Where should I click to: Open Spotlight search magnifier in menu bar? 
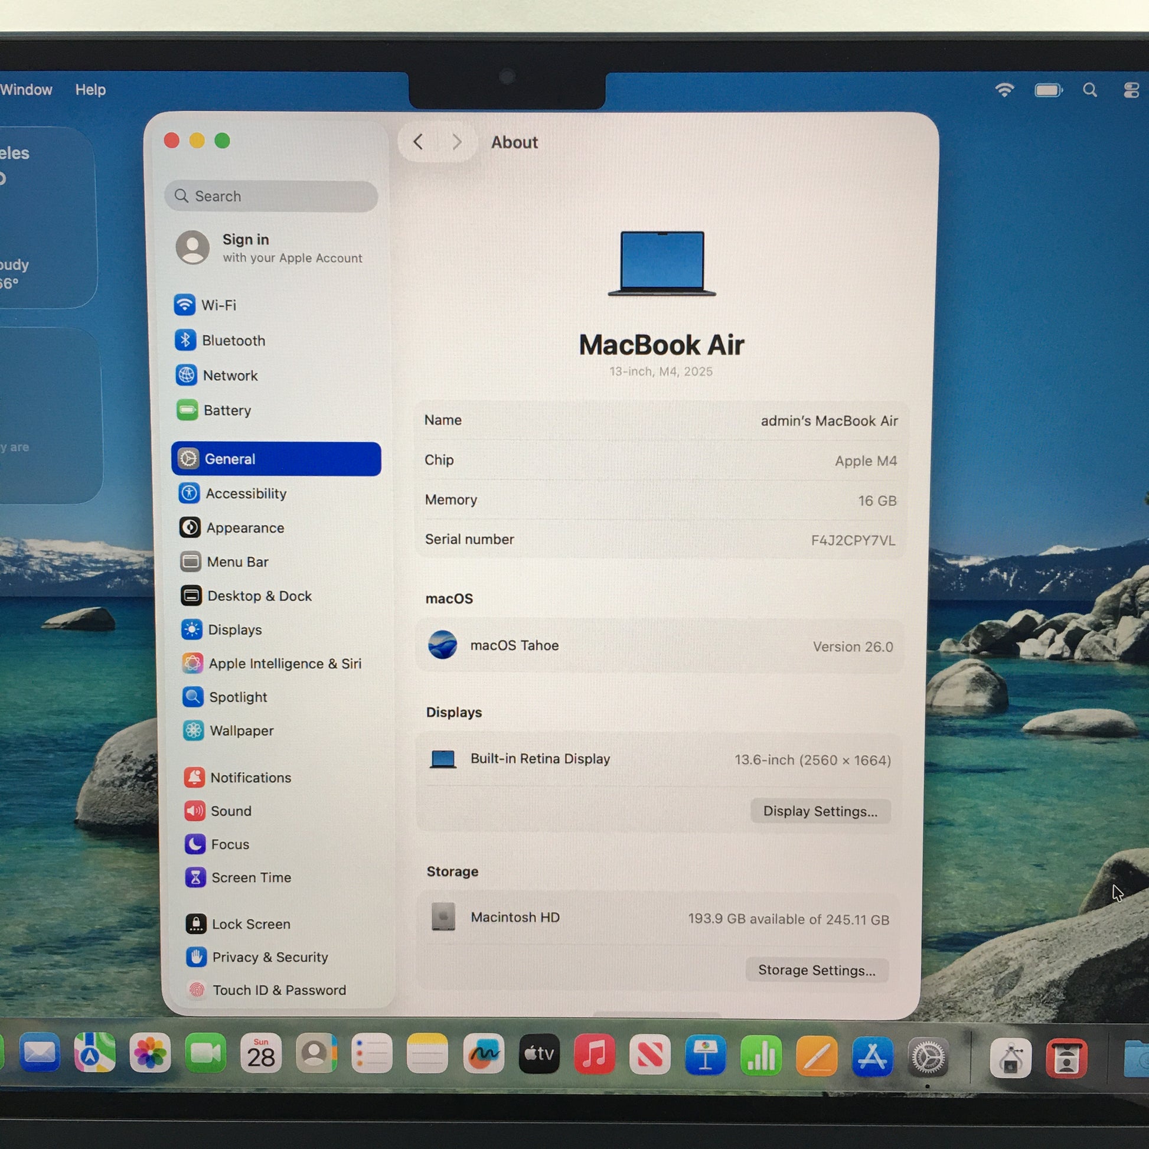1089,90
